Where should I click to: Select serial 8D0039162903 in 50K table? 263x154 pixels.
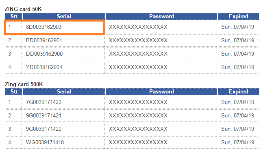[63, 27]
